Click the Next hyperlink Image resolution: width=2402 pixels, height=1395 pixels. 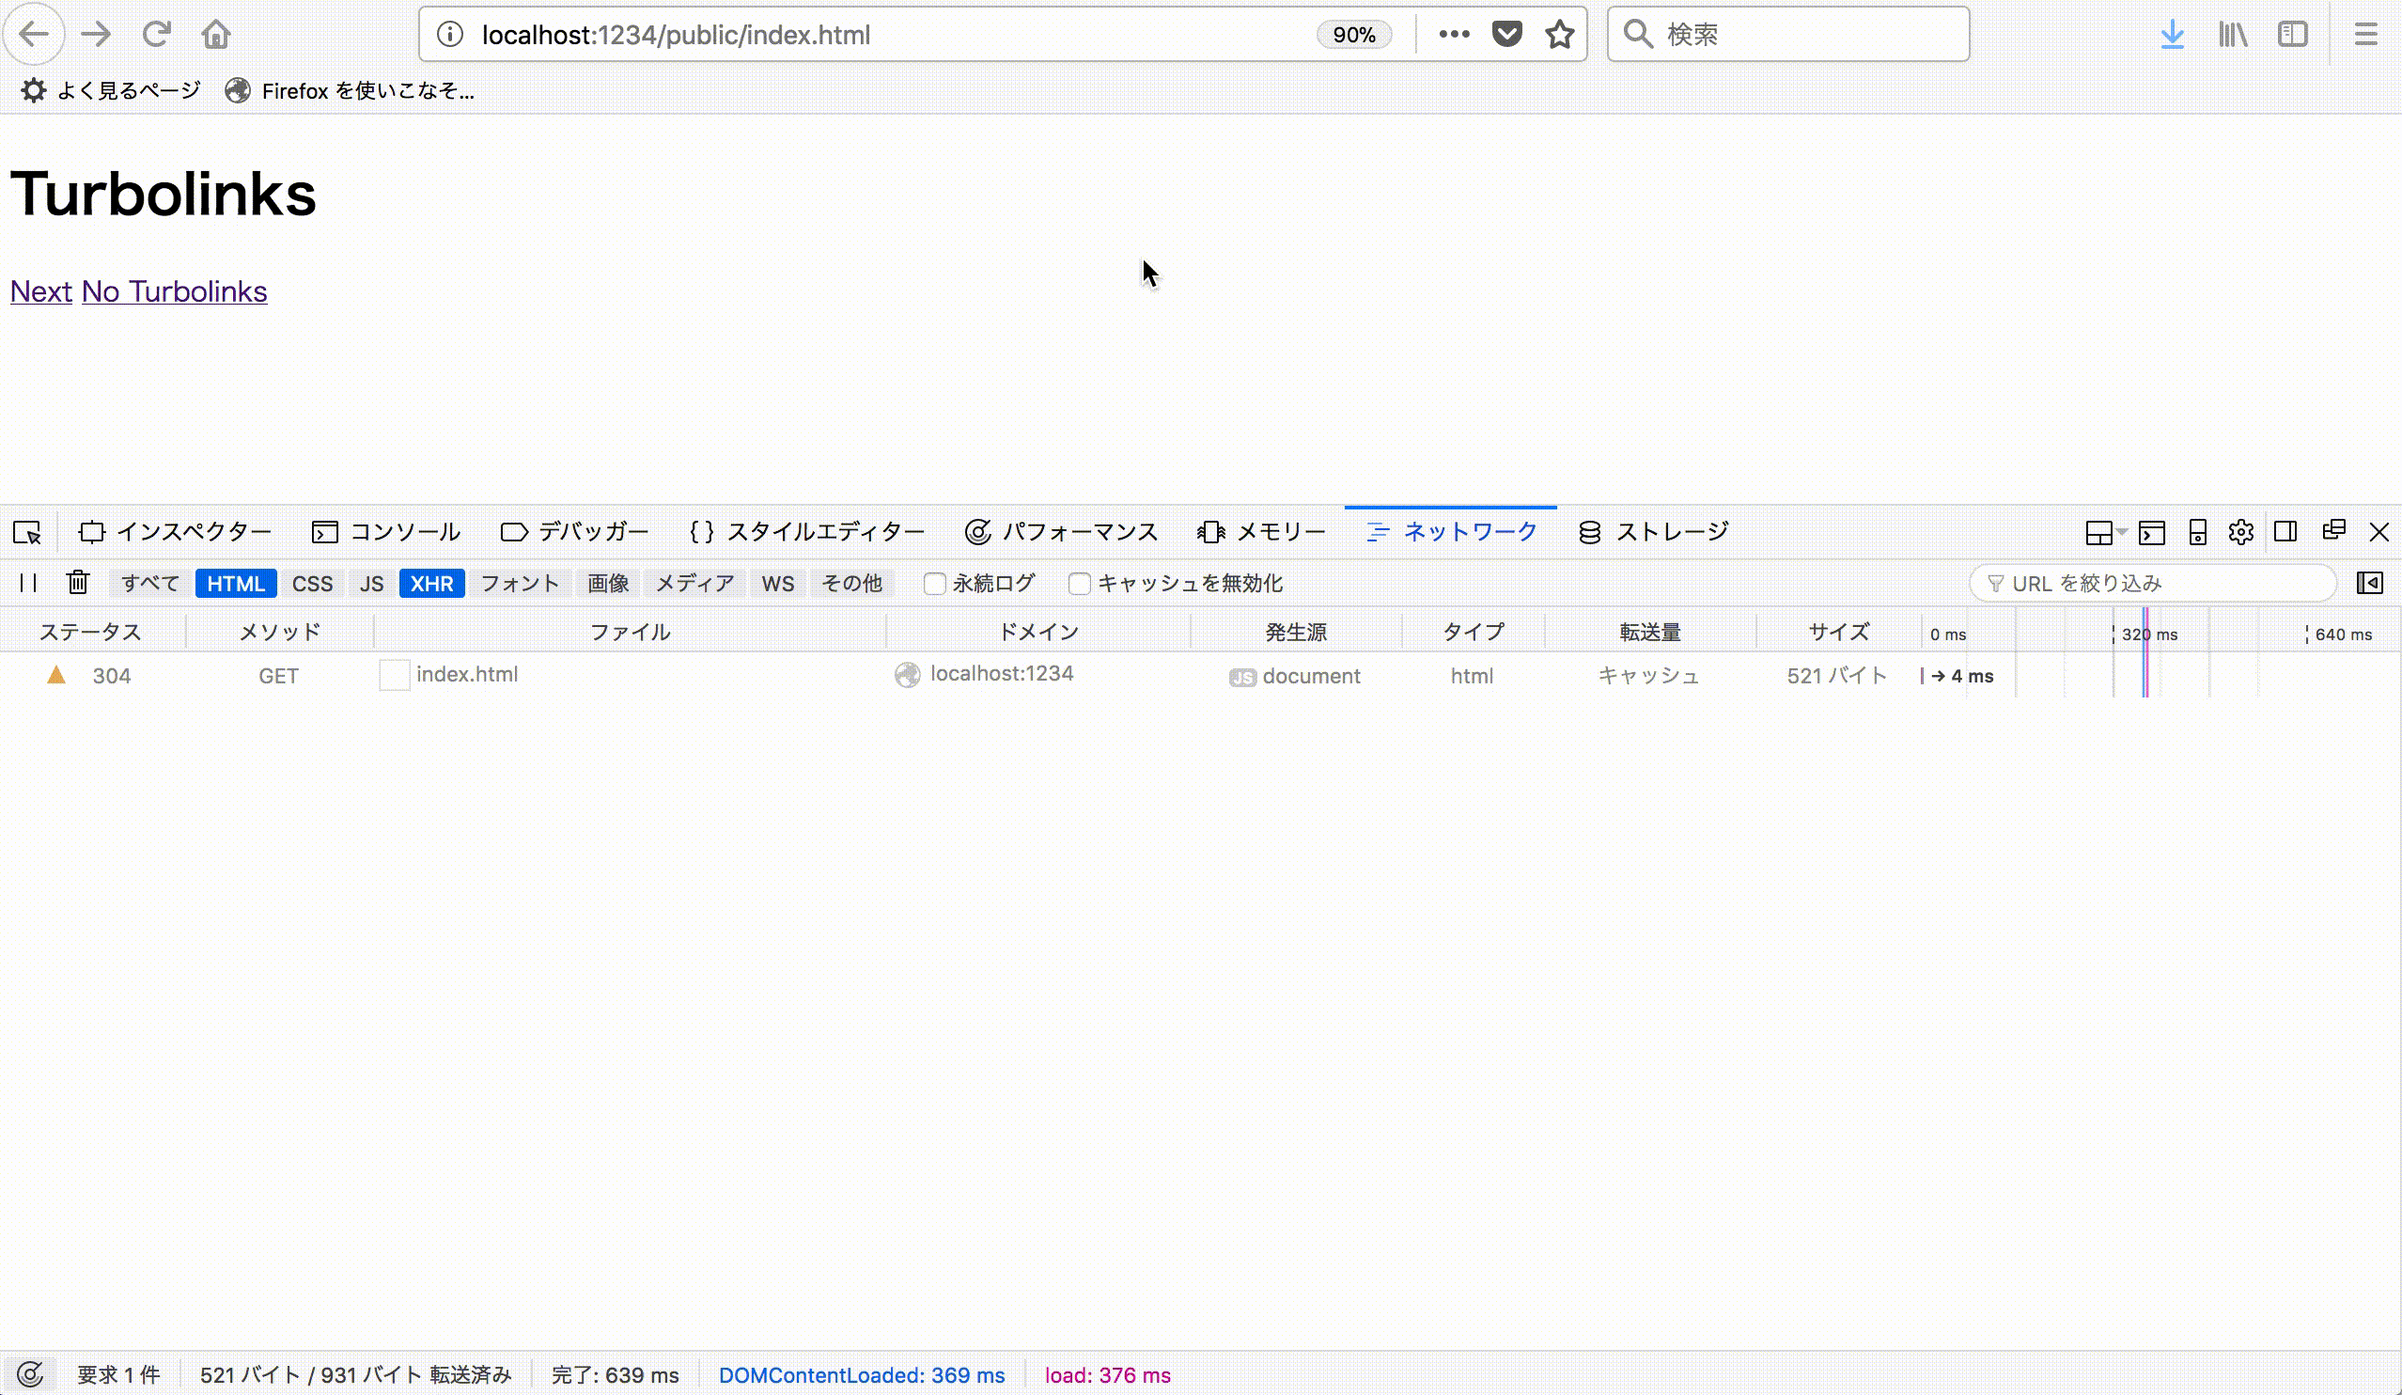(39, 290)
